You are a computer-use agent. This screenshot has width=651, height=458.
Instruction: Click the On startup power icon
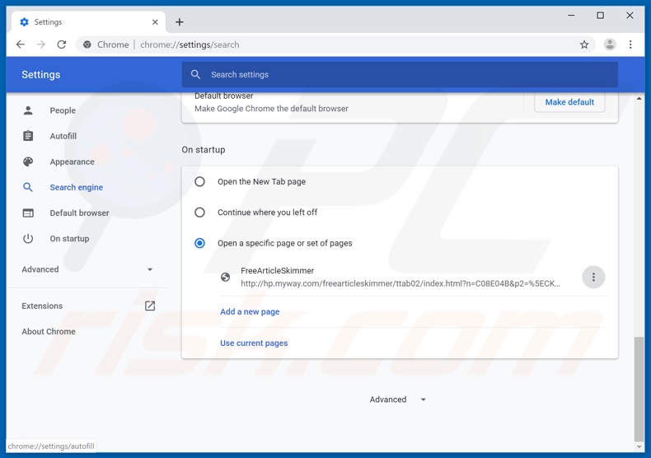point(28,239)
